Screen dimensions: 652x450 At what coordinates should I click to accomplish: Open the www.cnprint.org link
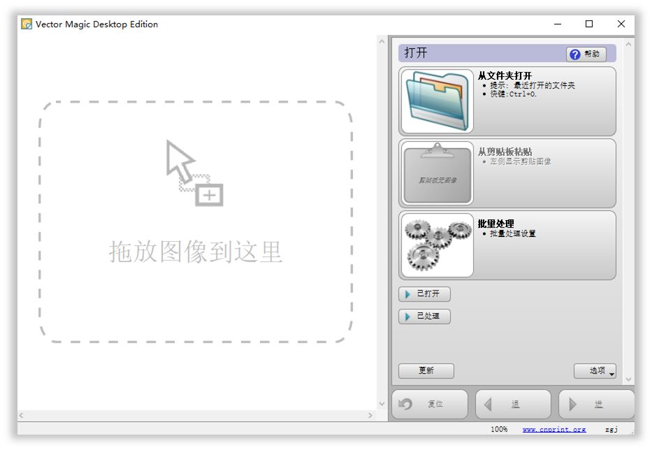(x=554, y=429)
